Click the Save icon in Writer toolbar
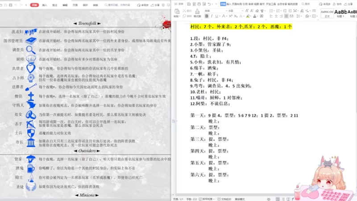357x201 pixels. click(189, 4)
